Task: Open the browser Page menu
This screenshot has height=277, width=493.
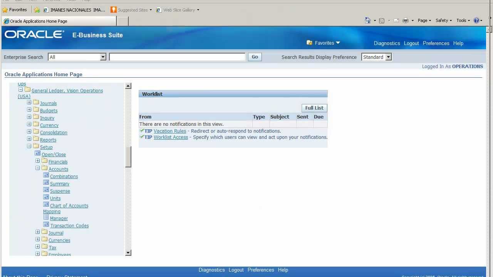Action: click(x=424, y=20)
